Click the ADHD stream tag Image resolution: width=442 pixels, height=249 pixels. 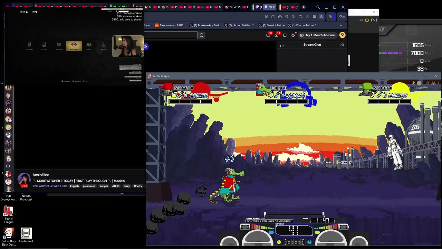pyautogui.click(x=116, y=186)
